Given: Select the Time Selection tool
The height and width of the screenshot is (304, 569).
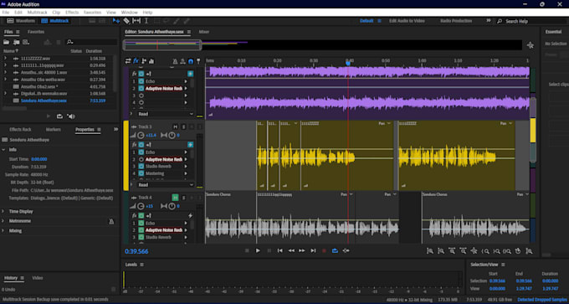Looking at the screenshot, I should (x=146, y=21).
